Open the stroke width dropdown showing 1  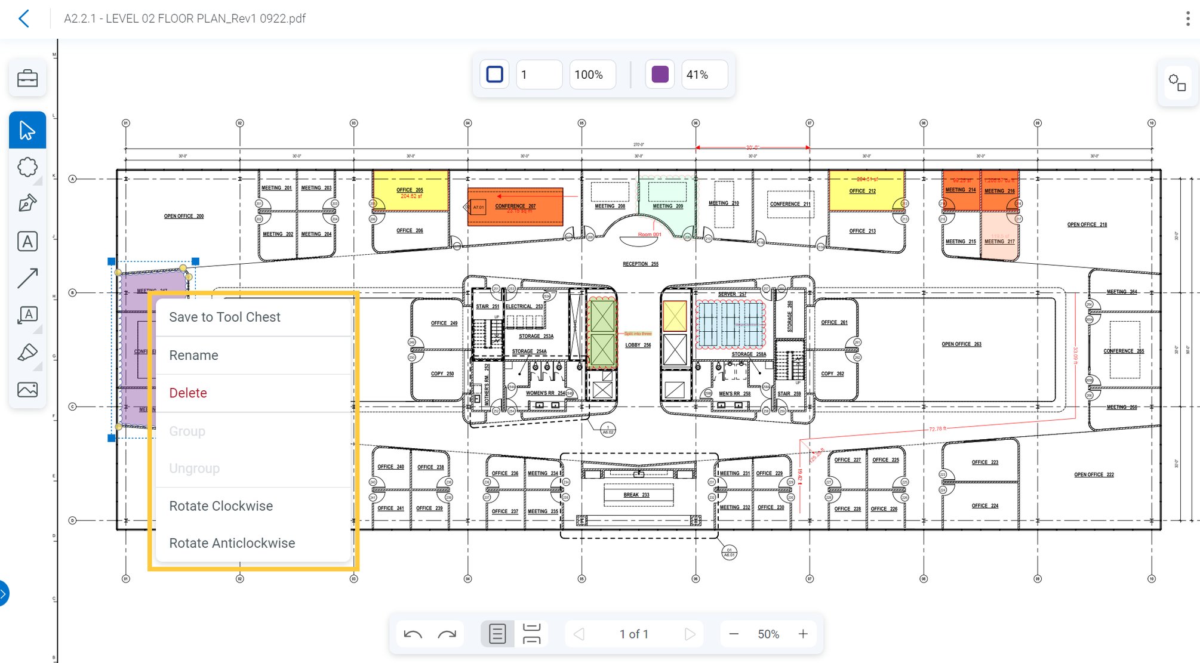(x=539, y=75)
